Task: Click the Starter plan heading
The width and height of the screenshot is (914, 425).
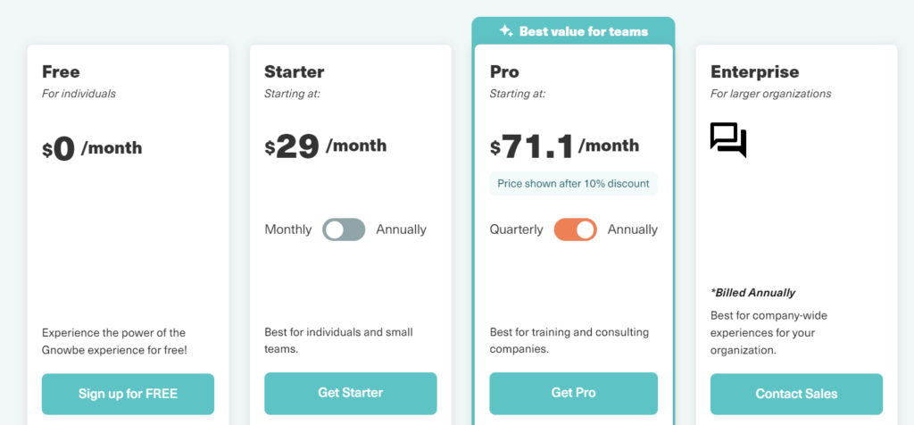Action: (295, 72)
